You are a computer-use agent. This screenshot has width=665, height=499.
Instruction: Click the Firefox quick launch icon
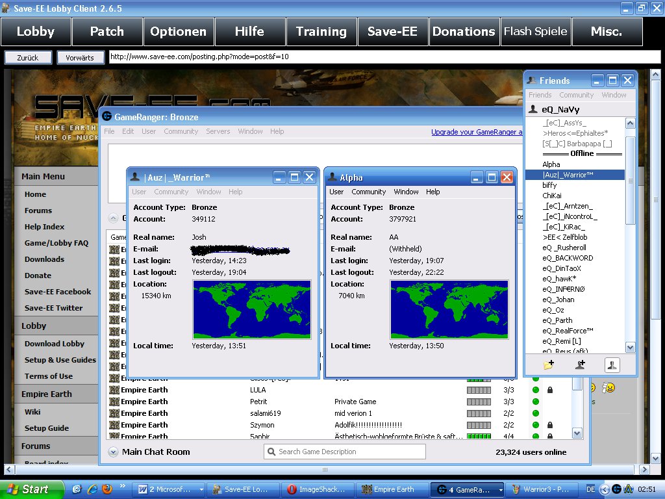click(x=107, y=489)
